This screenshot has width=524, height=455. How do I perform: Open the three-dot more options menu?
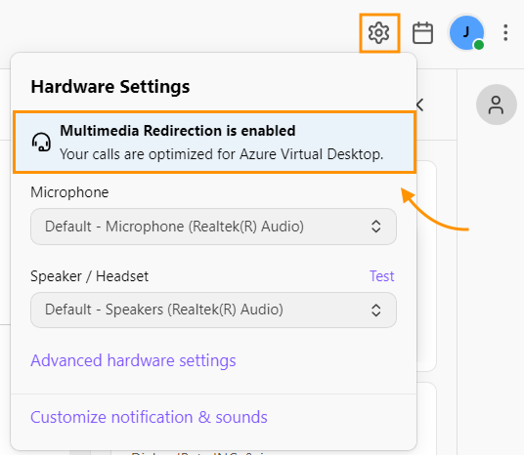(x=505, y=33)
